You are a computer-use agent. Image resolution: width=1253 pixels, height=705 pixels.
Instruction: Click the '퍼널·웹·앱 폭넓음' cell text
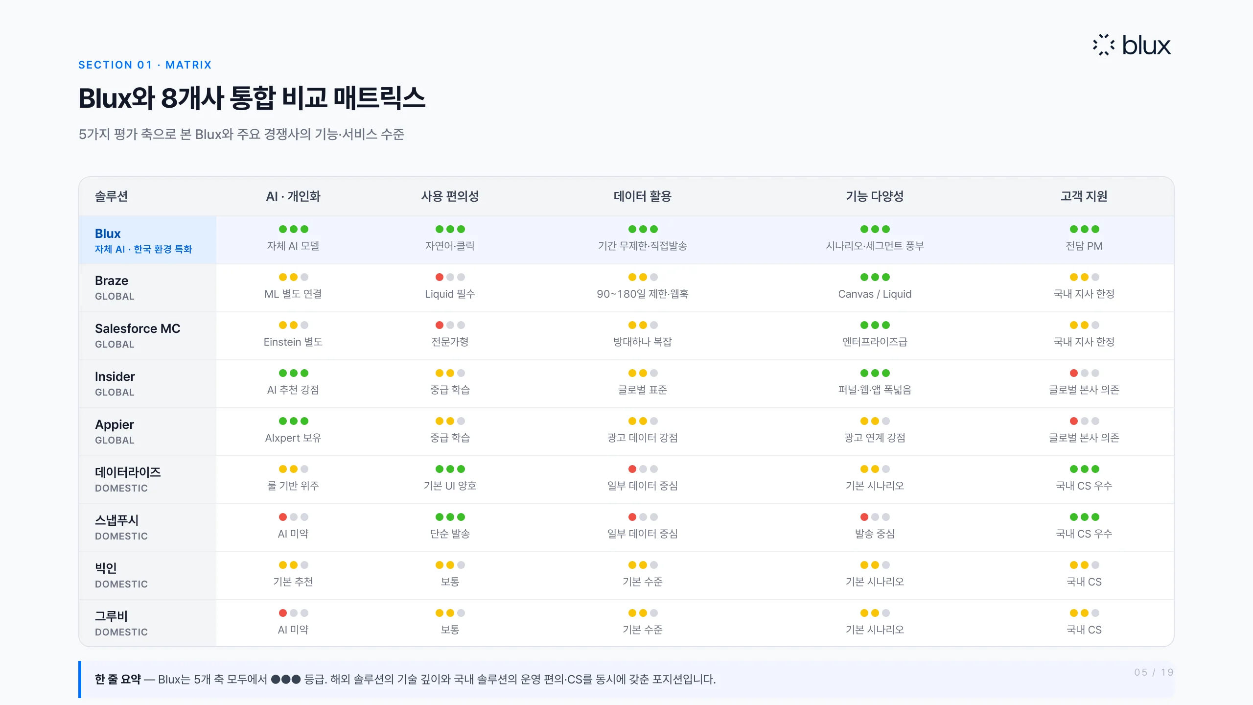pyautogui.click(x=875, y=390)
